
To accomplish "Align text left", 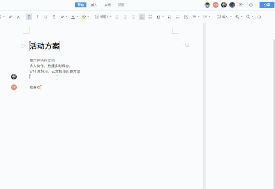I will coord(117,17).
